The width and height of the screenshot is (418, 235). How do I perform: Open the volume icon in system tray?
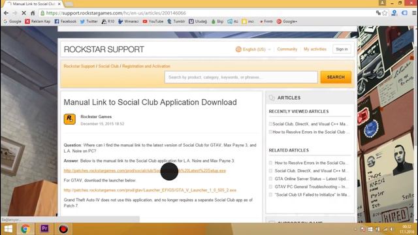(x=392, y=229)
